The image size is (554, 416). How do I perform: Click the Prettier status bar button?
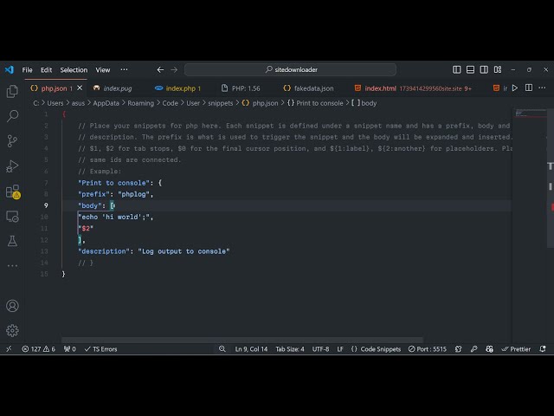(x=516, y=349)
